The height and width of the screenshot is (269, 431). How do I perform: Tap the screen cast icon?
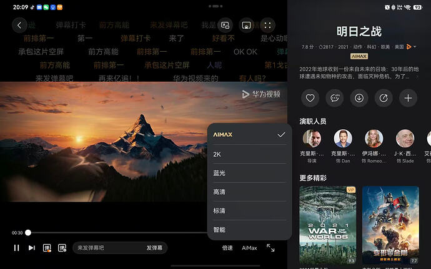[246, 26]
